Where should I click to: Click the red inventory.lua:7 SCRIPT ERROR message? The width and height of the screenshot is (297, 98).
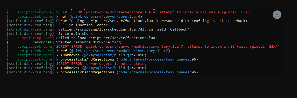point(168,46)
